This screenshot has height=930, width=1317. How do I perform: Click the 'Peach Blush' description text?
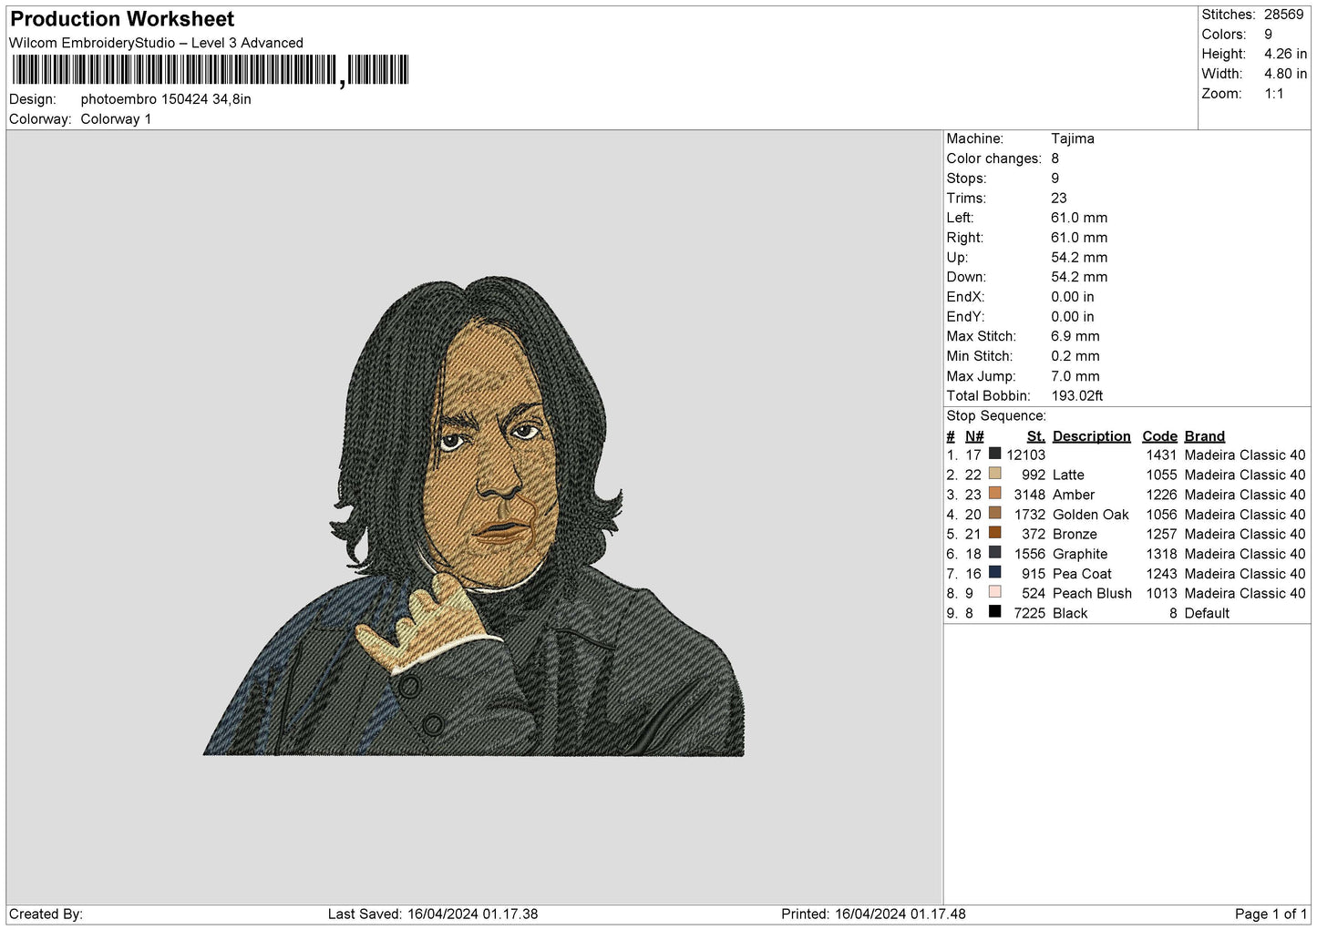coord(1092,593)
